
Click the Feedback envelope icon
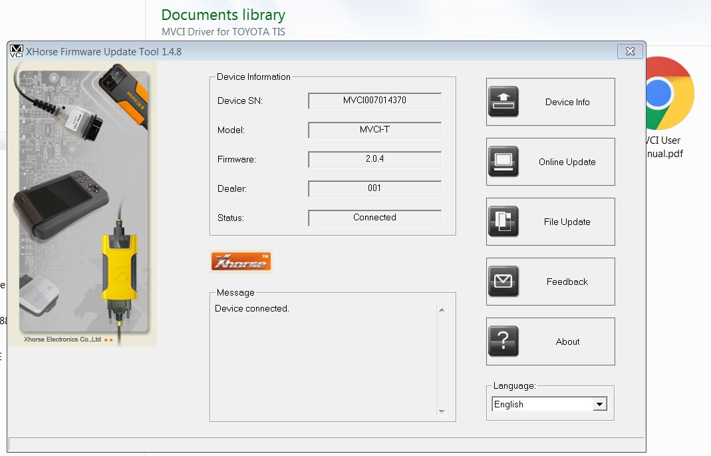pyautogui.click(x=503, y=282)
